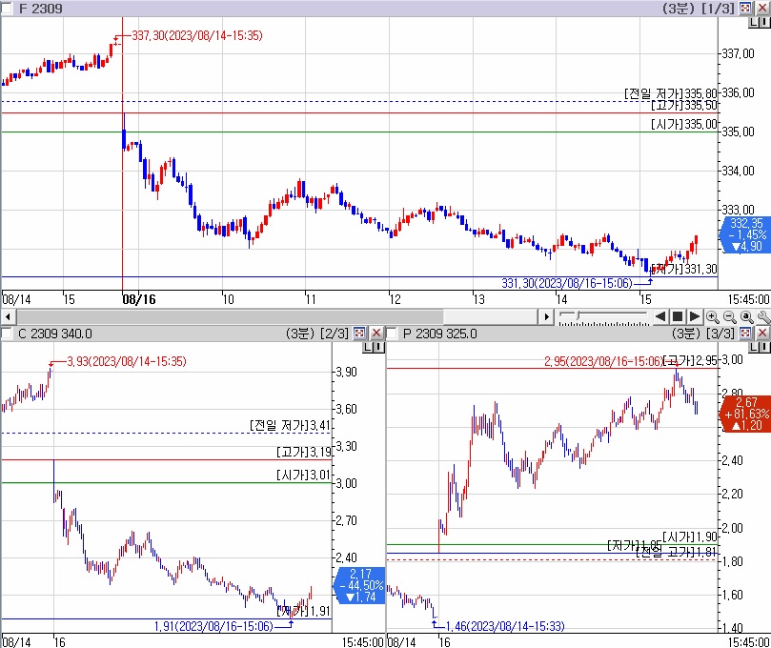
Task: Click the 3.93(2023/08/14-15:35) annotation on the call chart
Action: (127, 361)
